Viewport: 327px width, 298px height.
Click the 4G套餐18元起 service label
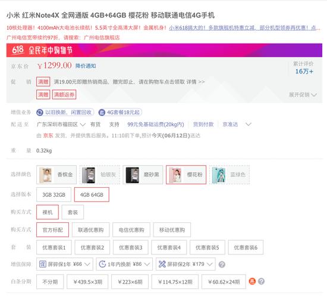[123, 113]
